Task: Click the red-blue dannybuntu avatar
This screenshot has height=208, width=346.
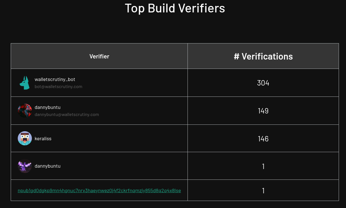Action: 25,111
